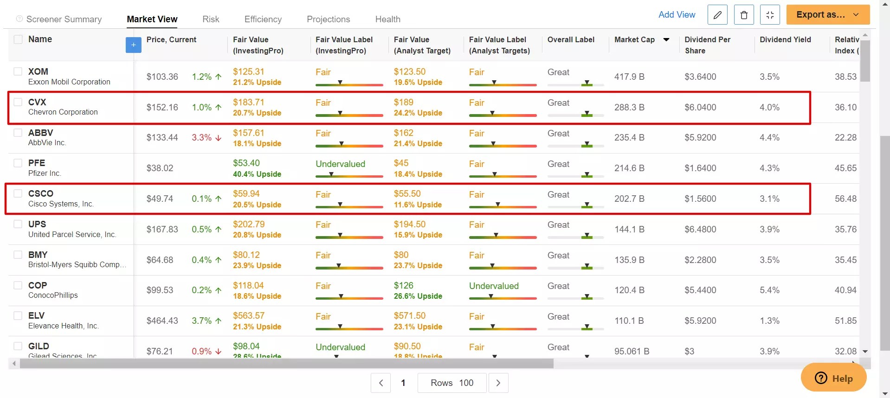This screenshot has width=890, height=398.
Task: Click the blue plus add column button
Action: click(133, 45)
